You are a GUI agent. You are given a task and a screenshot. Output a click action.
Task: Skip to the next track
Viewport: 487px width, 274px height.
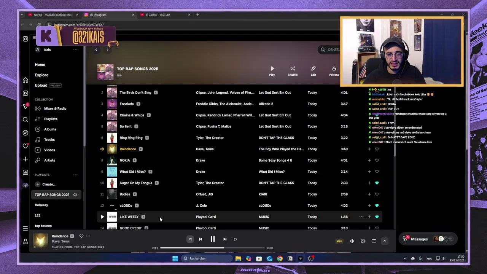[225, 239]
